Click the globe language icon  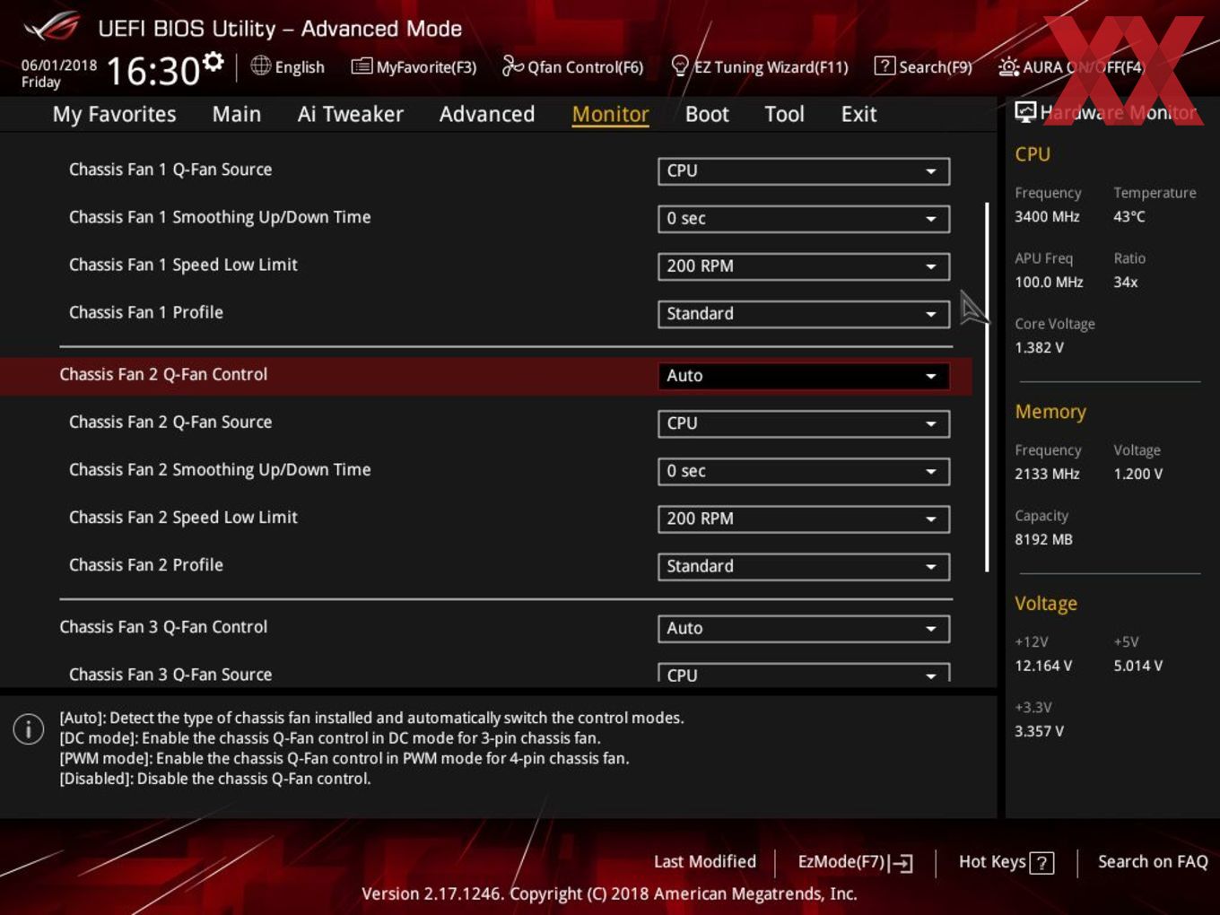point(260,65)
